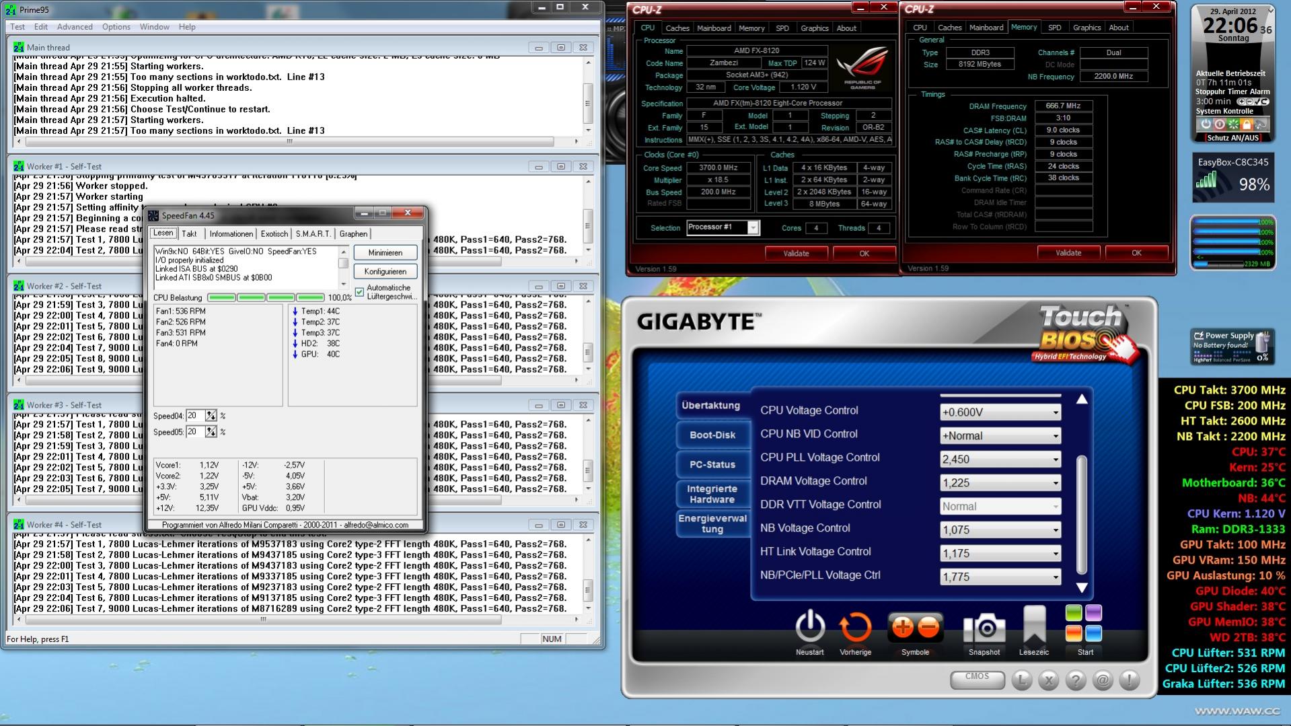Open PC-Status in the TouchBIOS sidebar
The width and height of the screenshot is (1291, 726).
[712, 464]
